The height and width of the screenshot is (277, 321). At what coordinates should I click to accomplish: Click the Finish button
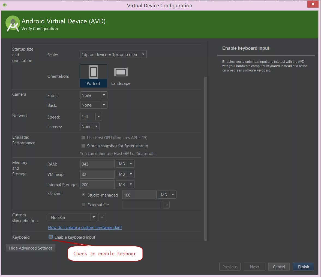(303, 267)
